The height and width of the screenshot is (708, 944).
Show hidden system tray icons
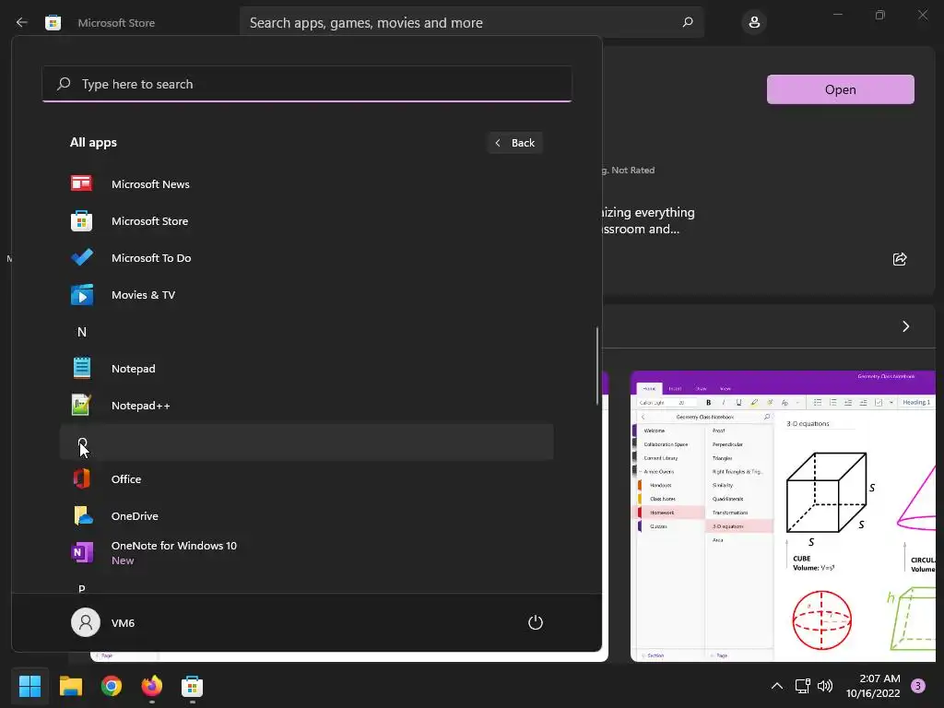click(x=777, y=686)
